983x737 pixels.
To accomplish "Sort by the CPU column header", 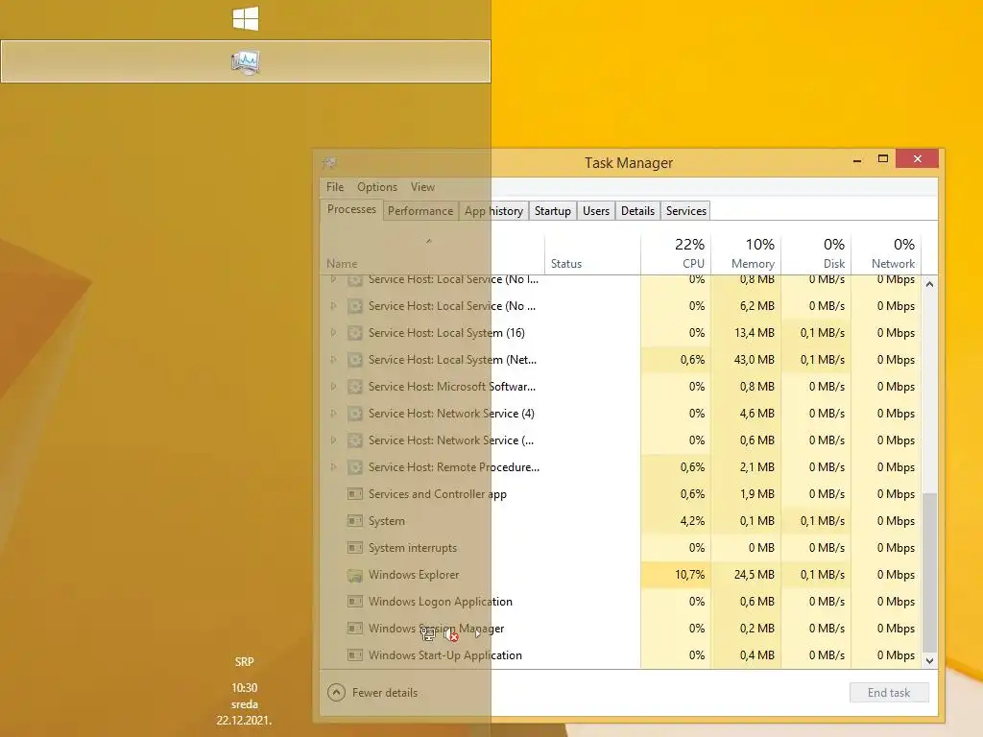I will 676,253.
